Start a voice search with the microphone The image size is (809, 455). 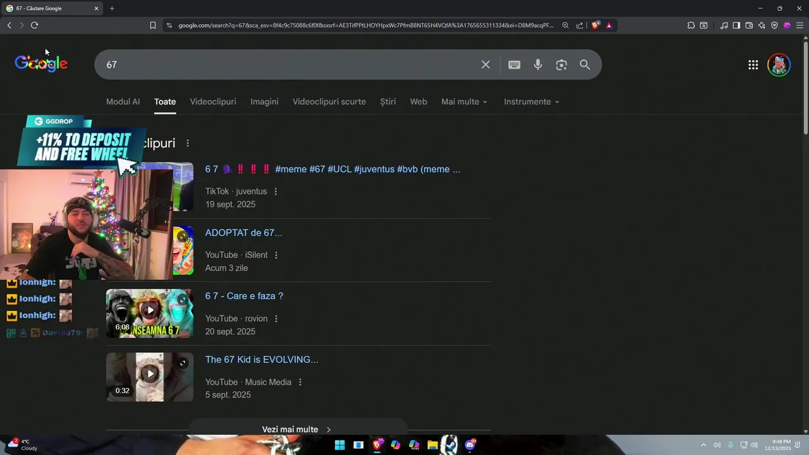[538, 64]
